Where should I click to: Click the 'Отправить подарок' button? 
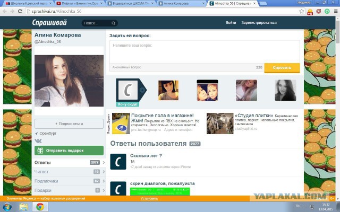pyautogui.click(x=69, y=151)
